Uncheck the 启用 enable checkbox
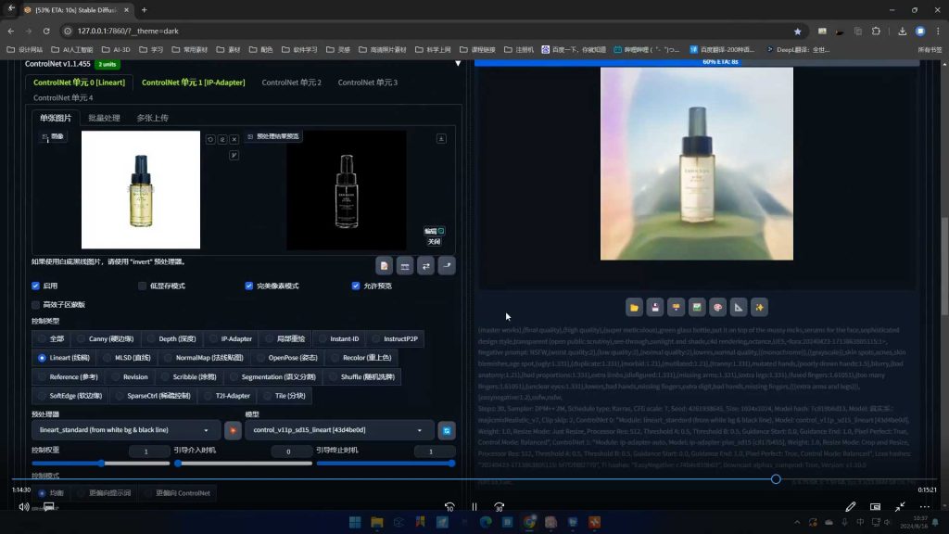 [36, 286]
